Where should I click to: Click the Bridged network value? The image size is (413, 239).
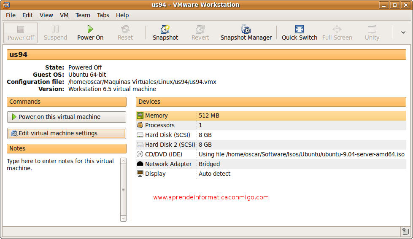pos(209,164)
